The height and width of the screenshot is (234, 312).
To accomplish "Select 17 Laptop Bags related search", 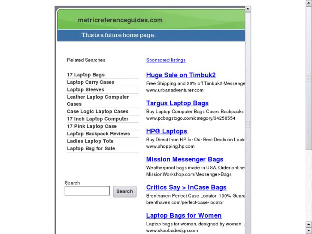I will [86, 75].
